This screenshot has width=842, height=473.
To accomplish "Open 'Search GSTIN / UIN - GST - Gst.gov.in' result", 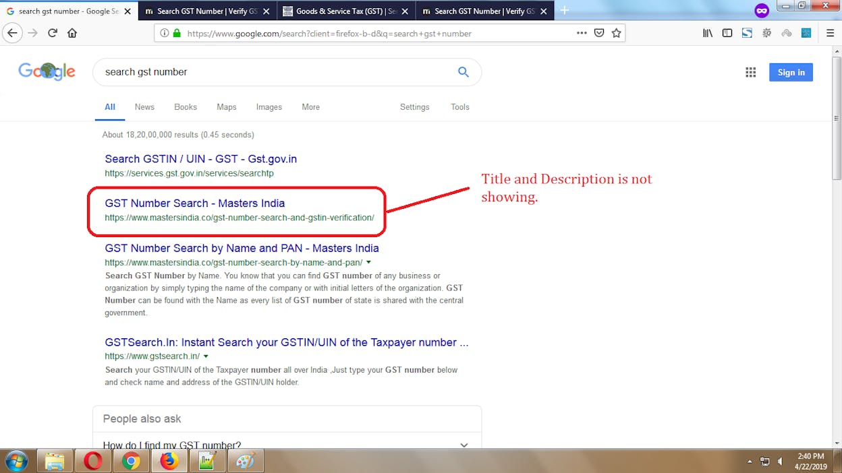I will 201,159.
